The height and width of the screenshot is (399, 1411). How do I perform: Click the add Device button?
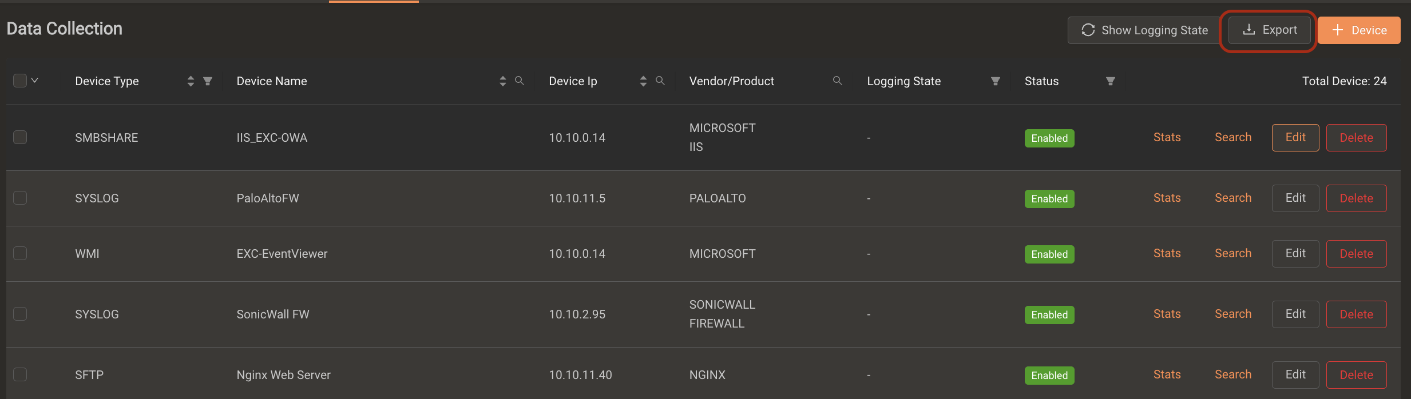(1359, 30)
